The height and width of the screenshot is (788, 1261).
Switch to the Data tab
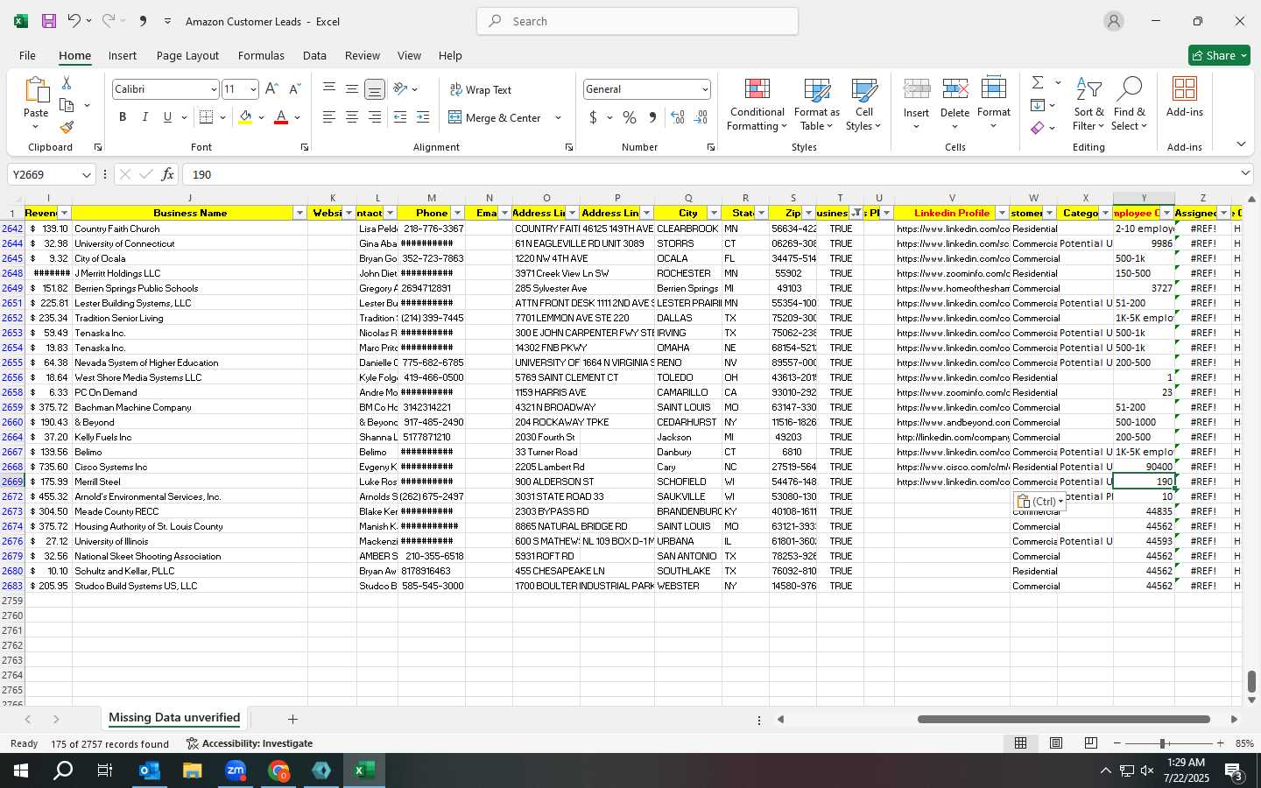[314, 55]
